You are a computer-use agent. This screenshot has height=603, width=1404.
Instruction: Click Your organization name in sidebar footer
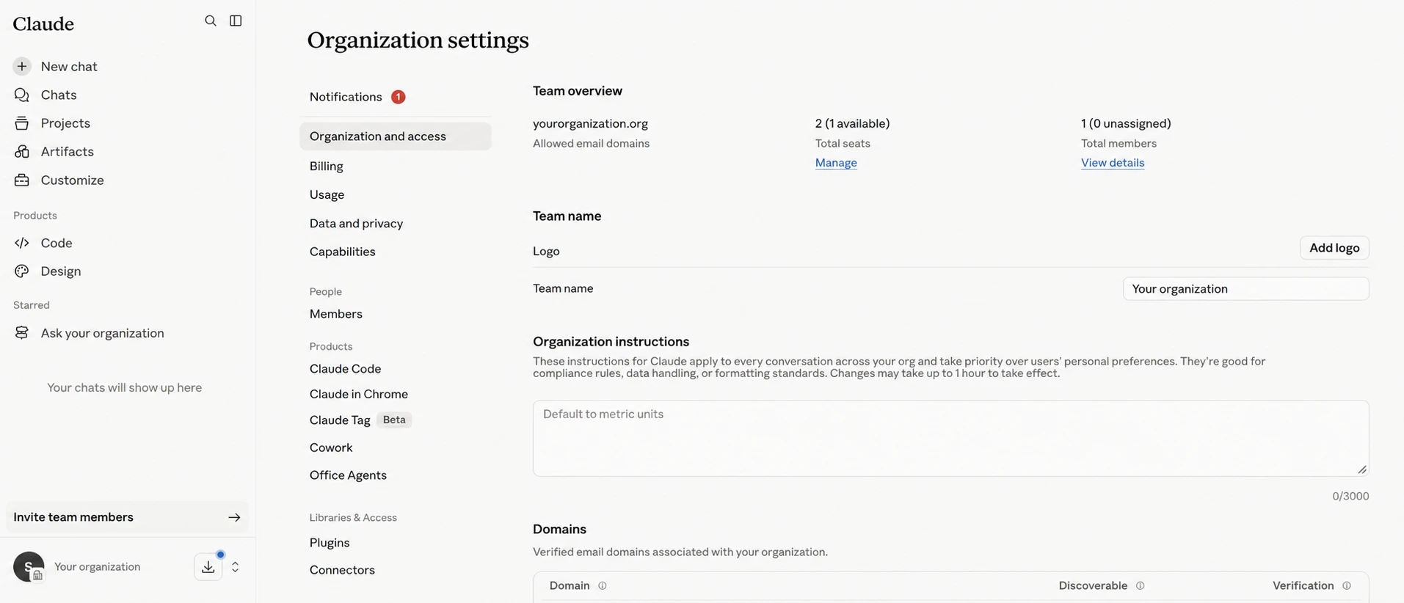pos(97,567)
